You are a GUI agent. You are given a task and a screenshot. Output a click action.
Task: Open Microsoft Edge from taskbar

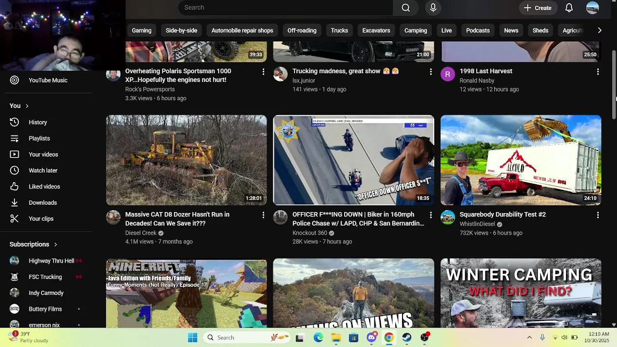click(318, 338)
